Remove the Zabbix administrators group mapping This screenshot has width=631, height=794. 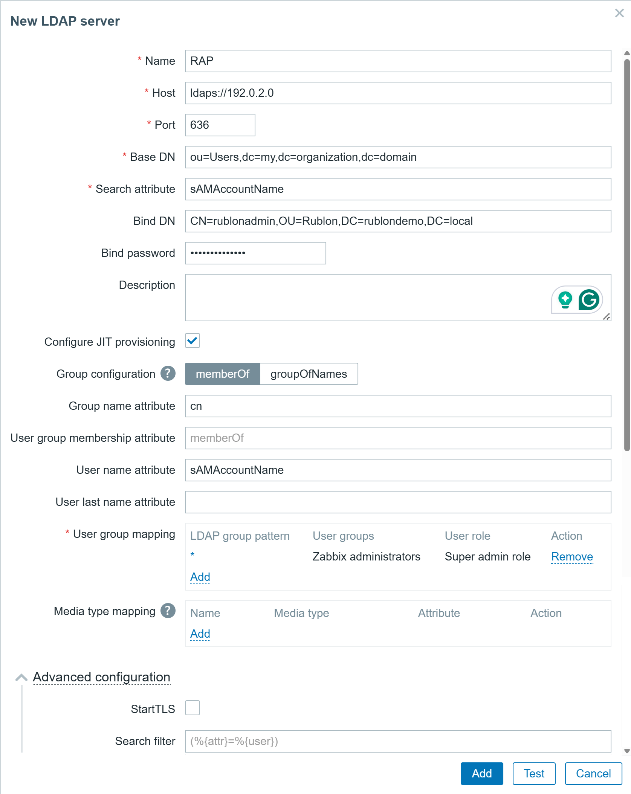pos(572,556)
